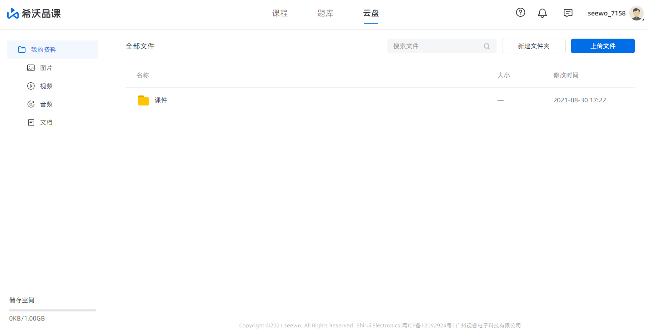The height and width of the screenshot is (331, 647).
Task: Switch to the 题库 tab
Action: point(326,13)
